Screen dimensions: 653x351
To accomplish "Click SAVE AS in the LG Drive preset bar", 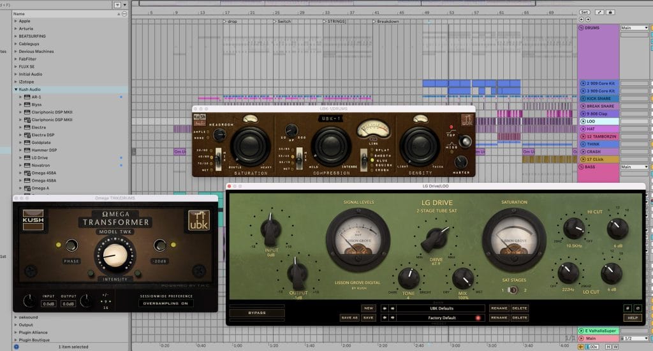I will [349, 317].
